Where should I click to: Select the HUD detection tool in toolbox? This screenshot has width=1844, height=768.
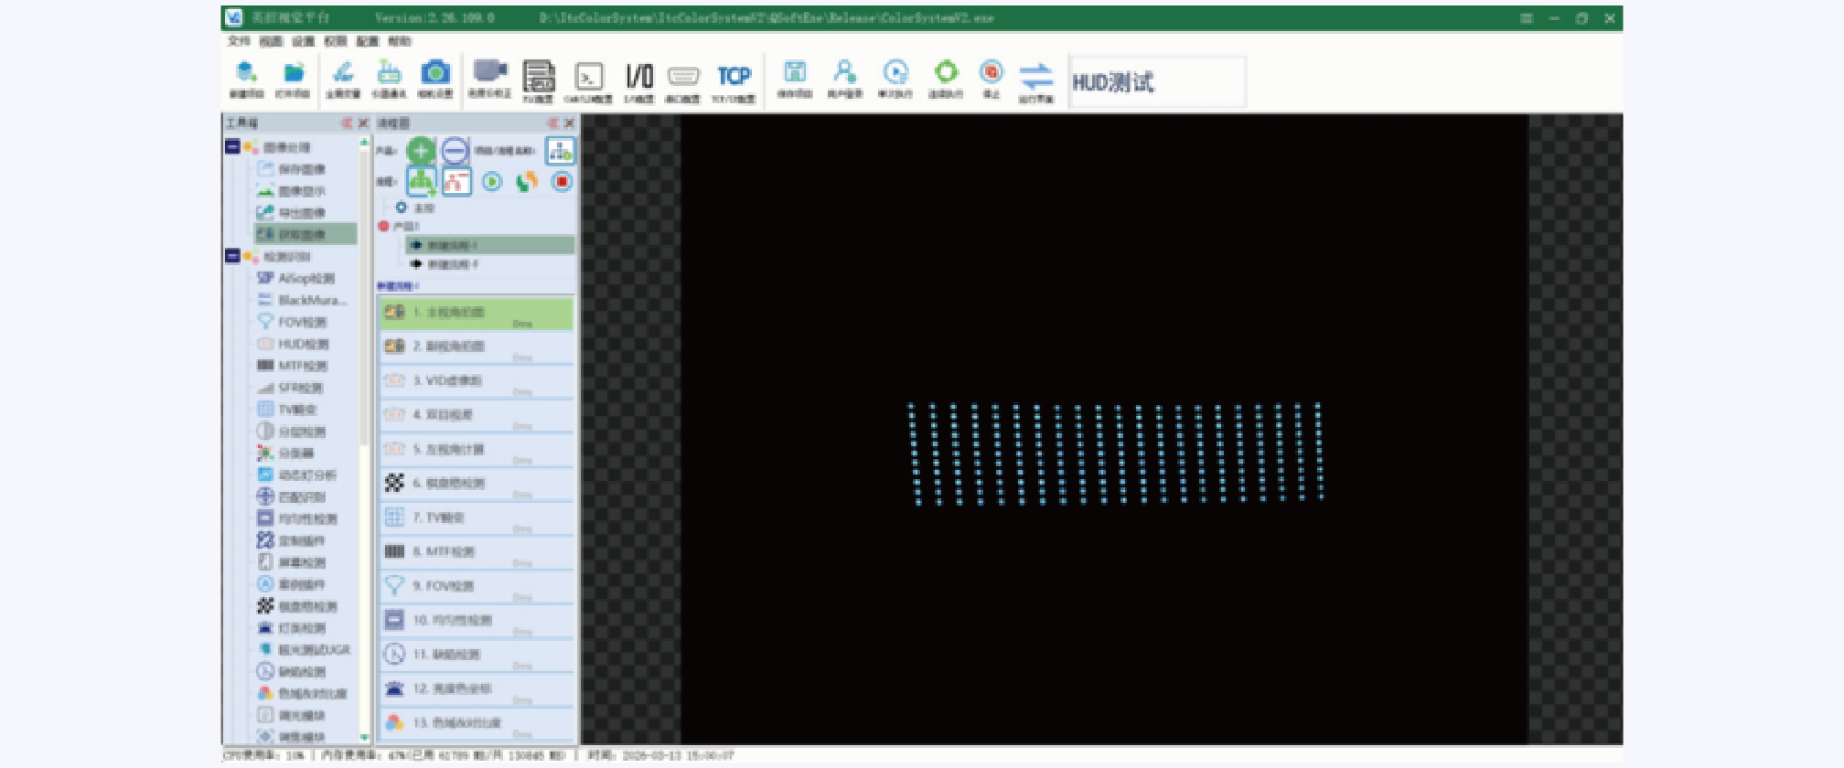[293, 344]
